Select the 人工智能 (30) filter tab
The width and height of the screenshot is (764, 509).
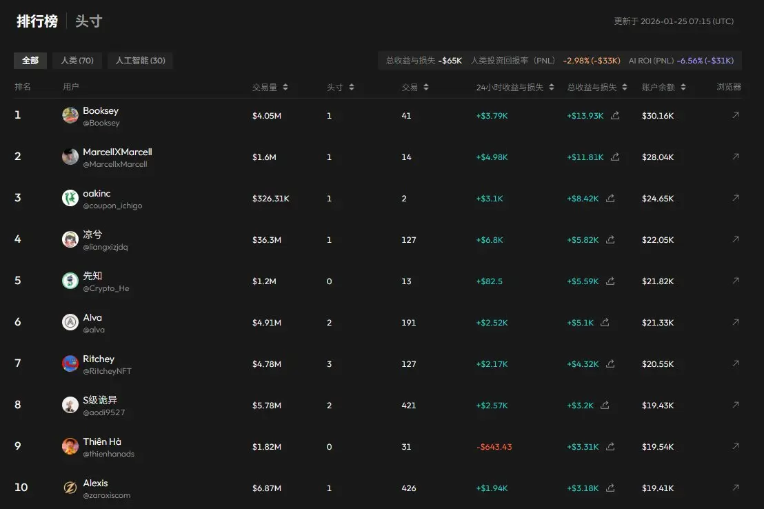[141, 61]
